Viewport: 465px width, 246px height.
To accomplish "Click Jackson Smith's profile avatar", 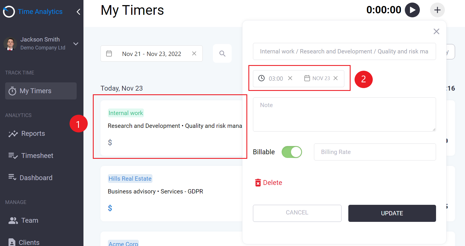I will (10, 44).
